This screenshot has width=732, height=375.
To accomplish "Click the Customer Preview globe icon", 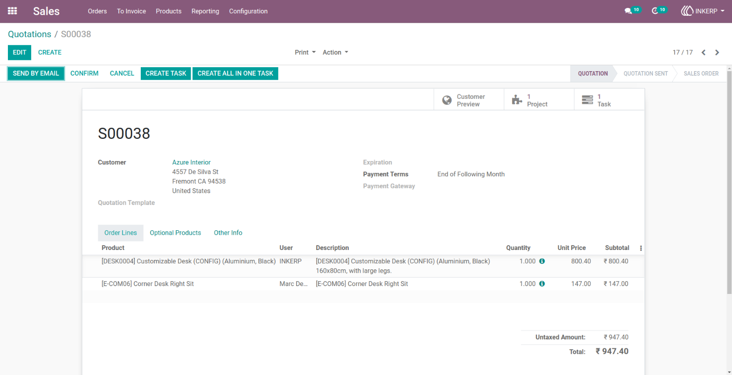I will tap(447, 100).
